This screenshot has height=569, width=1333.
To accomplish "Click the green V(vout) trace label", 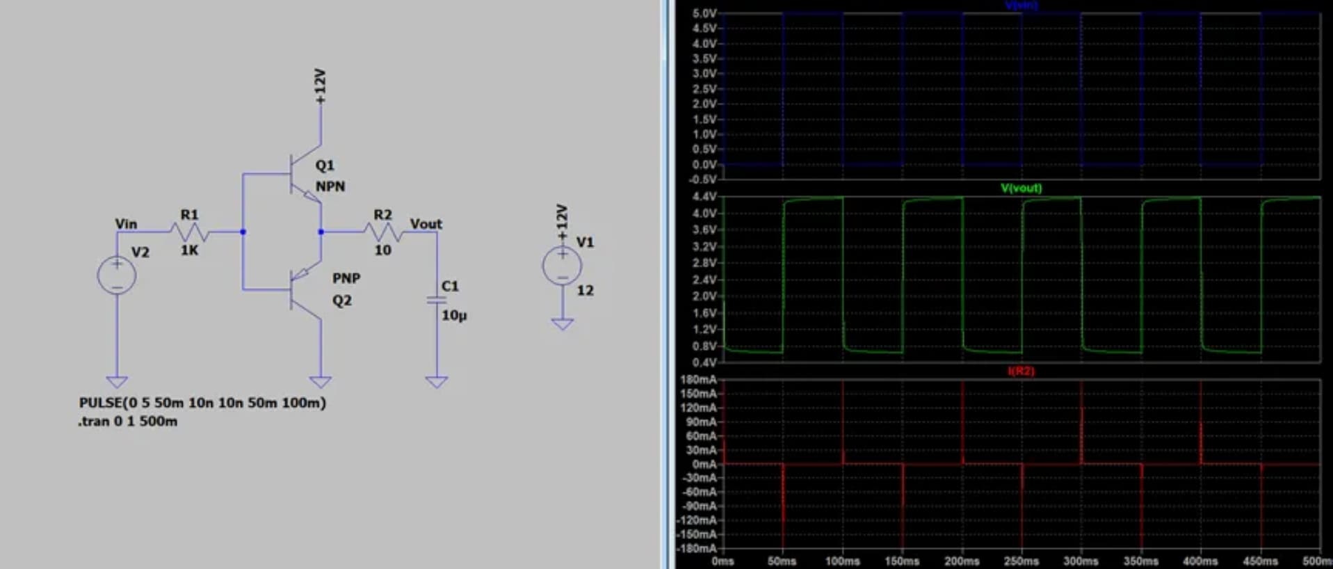I will click(1021, 188).
